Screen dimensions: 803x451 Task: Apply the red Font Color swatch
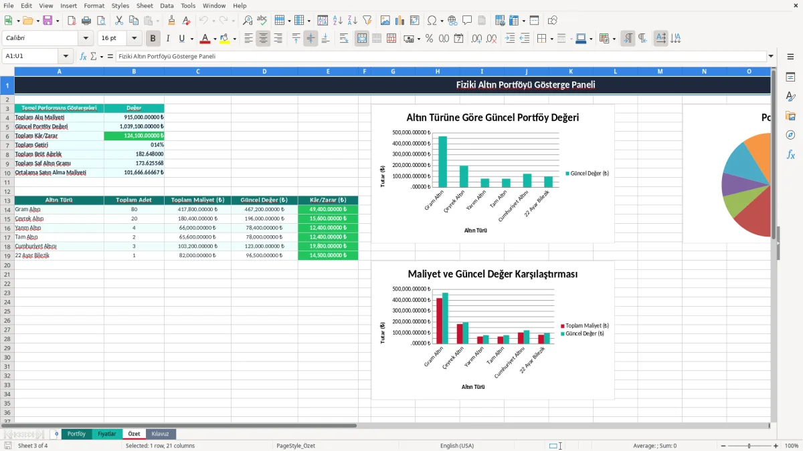coord(205,39)
